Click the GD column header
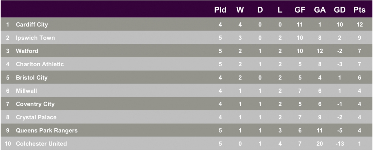Image resolution: width=373 pixels, height=150 pixels. (340, 10)
